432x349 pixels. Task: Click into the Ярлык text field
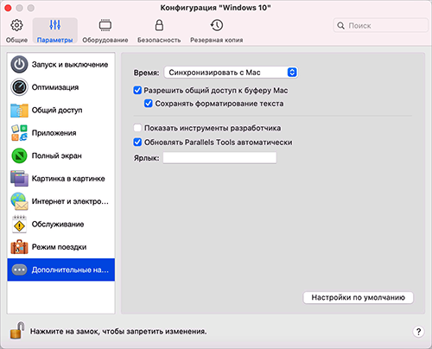tap(219, 158)
